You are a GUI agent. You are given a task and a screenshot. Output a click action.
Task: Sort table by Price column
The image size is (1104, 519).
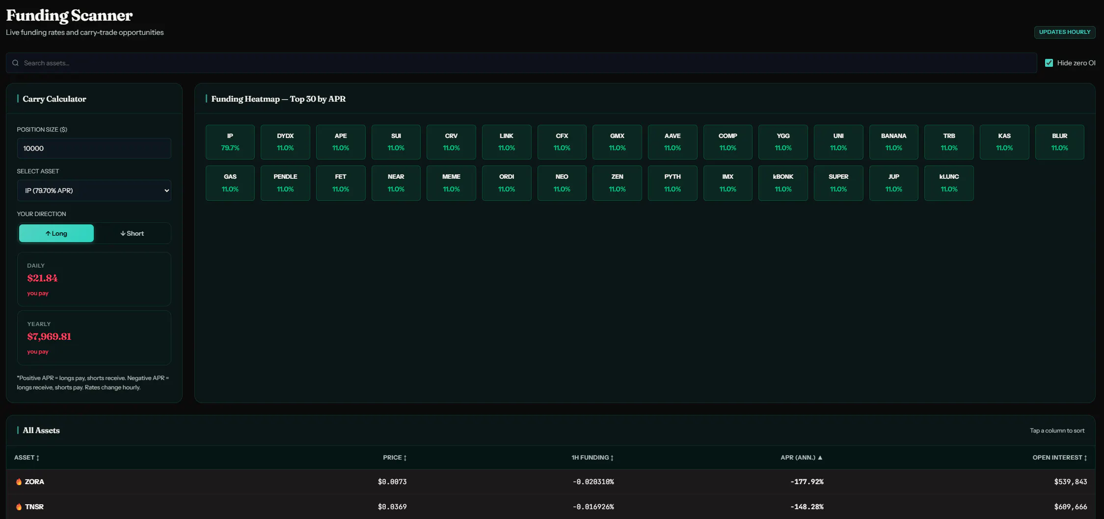click(x=395, y=458)
